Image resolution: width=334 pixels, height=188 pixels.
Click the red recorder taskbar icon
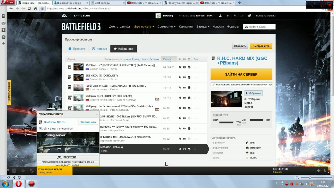tap(32, 184)
